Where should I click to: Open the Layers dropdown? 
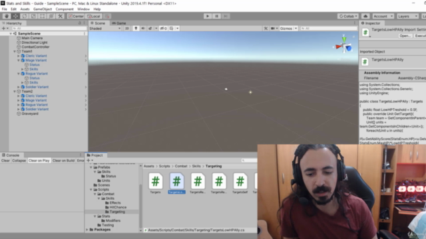407,16
